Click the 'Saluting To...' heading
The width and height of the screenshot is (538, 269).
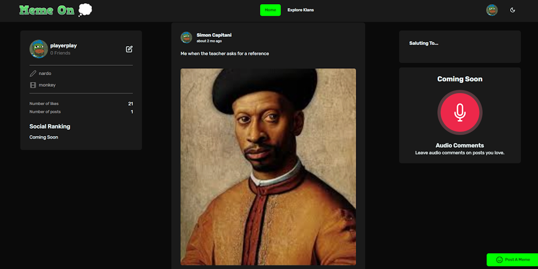(424, 43)
